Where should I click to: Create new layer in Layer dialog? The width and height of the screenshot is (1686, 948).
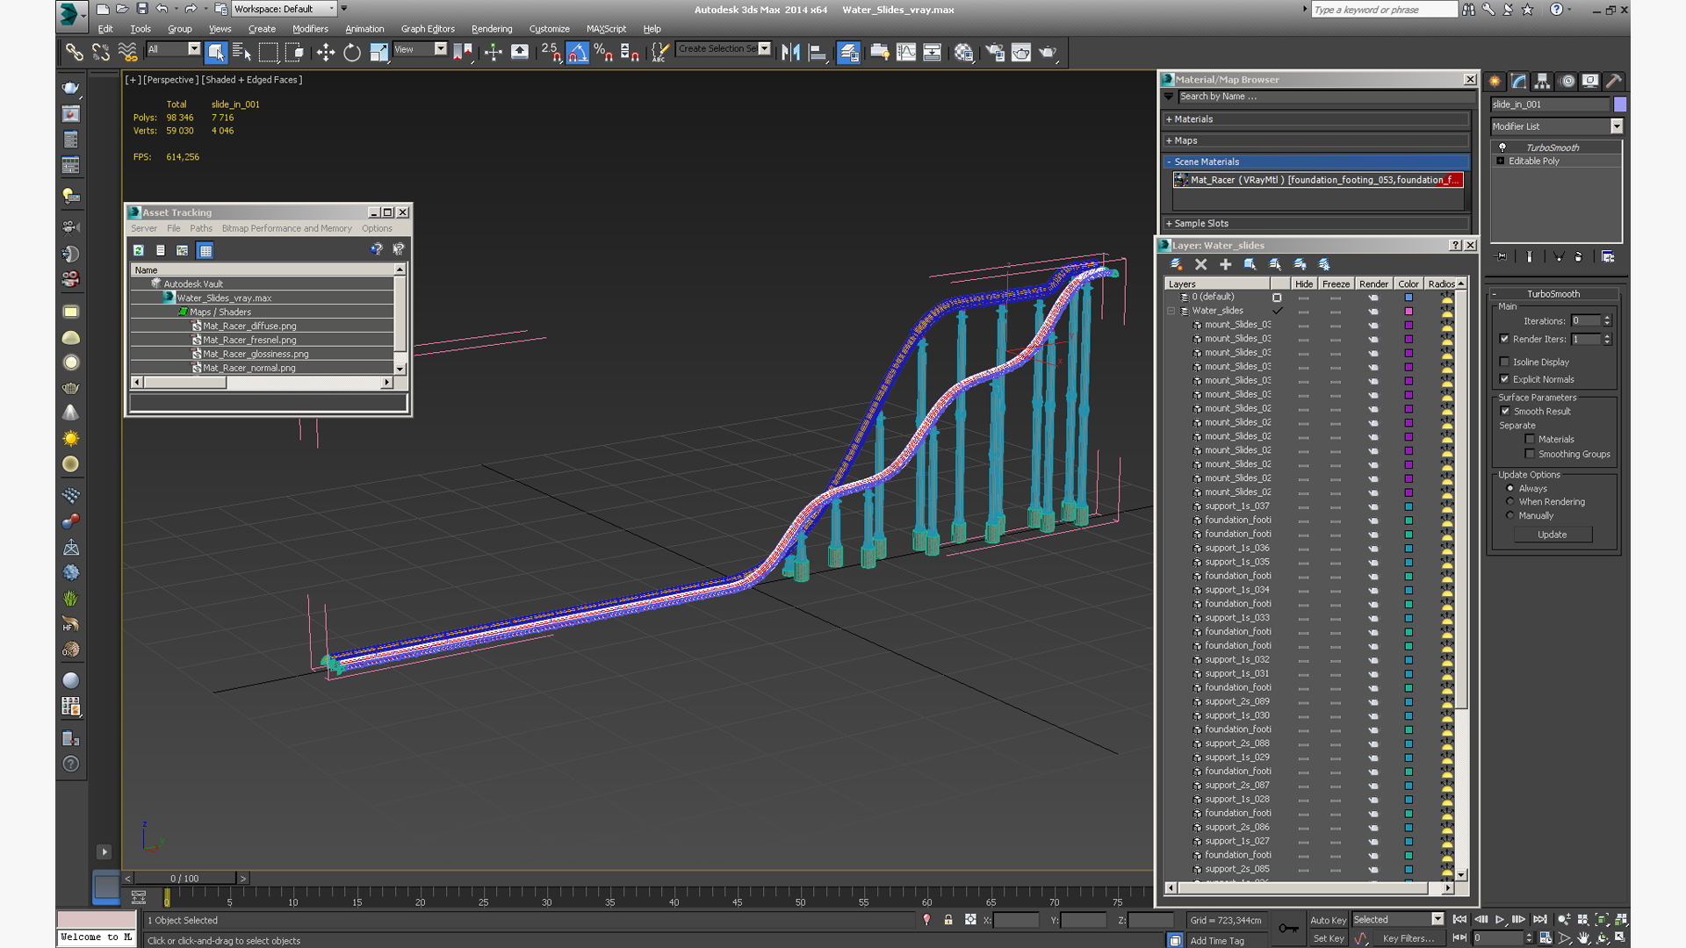point(1176,264)
